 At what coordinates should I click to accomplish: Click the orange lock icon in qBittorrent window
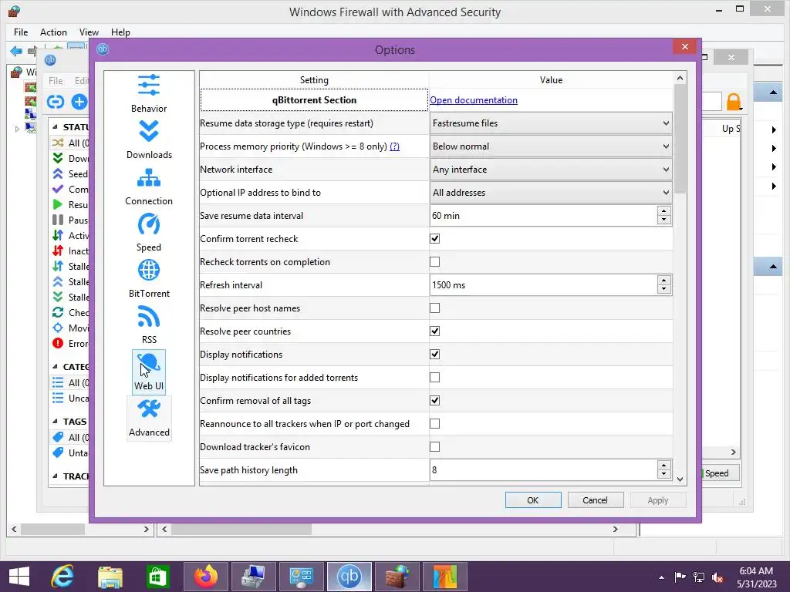(734, 102)
